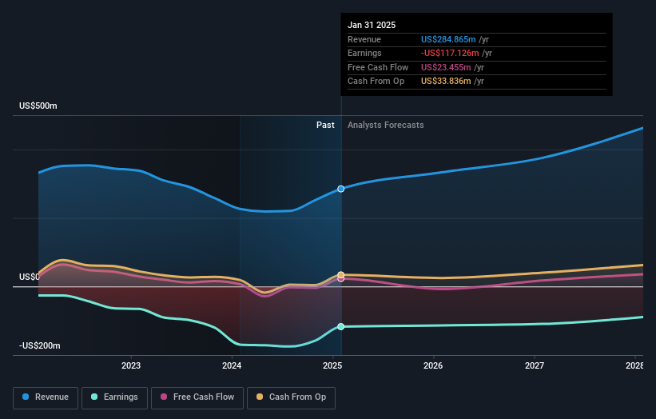The width and height of the screenshot is (656, 419).
Task: Click the Past label on the chart
Action: click(325, 125)
